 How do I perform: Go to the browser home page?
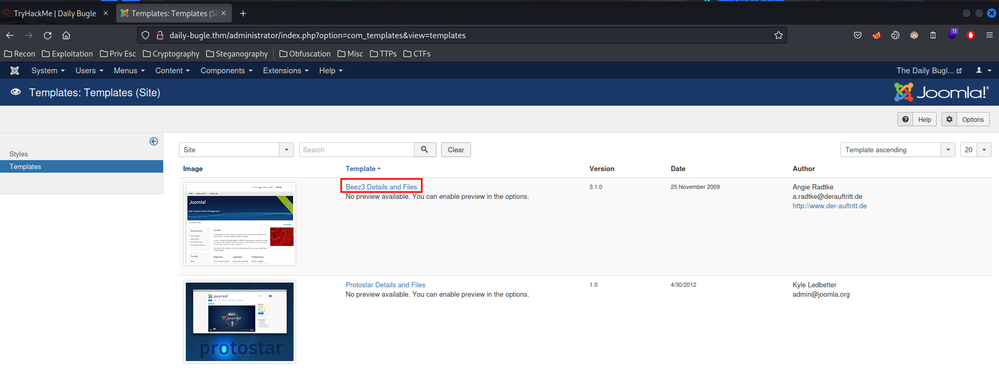66,35
